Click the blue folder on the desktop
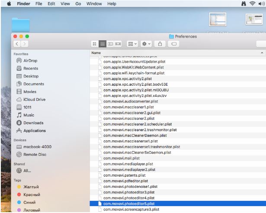This screenshot has width=266, height=213. 21,25
